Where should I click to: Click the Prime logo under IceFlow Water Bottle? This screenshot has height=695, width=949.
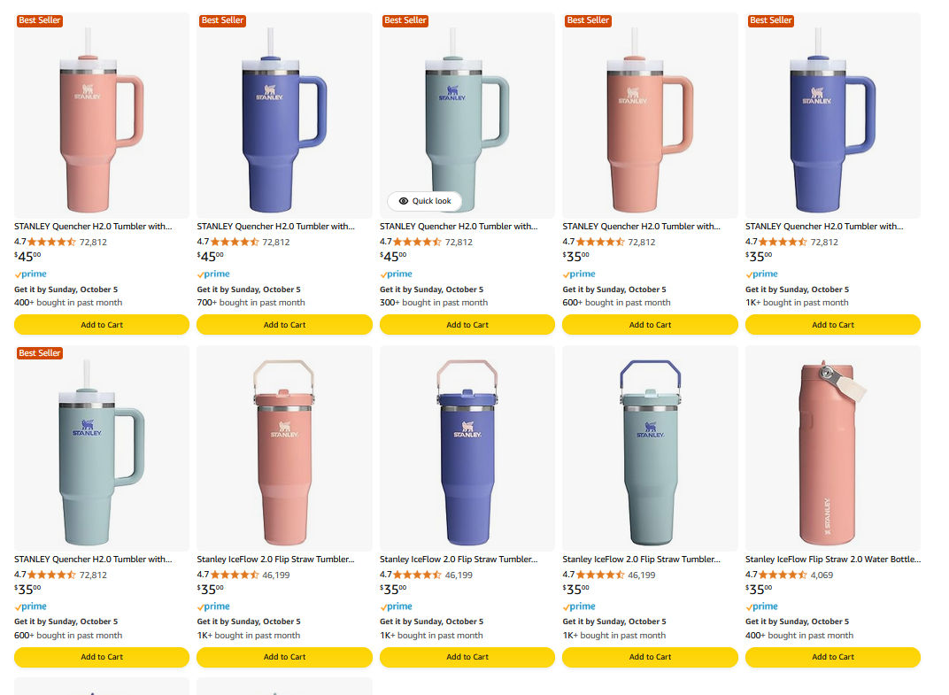tap(762, 606)
